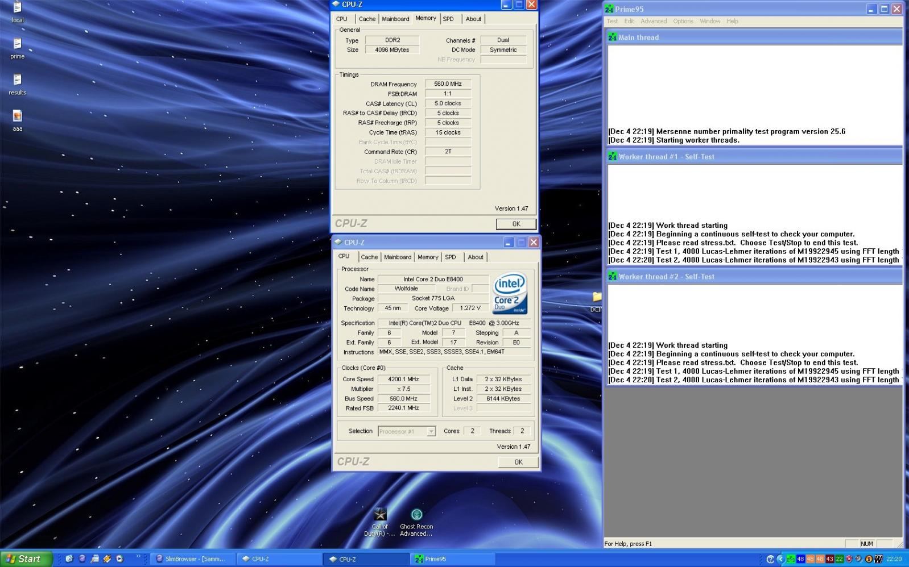Open SPD tab in the upper CPU-Z window

[x=448, y=19]
